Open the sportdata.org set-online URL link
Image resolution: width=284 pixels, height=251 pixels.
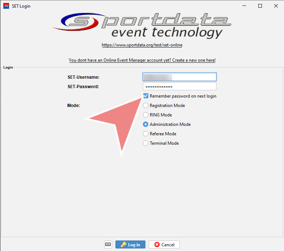click(142, 45)
